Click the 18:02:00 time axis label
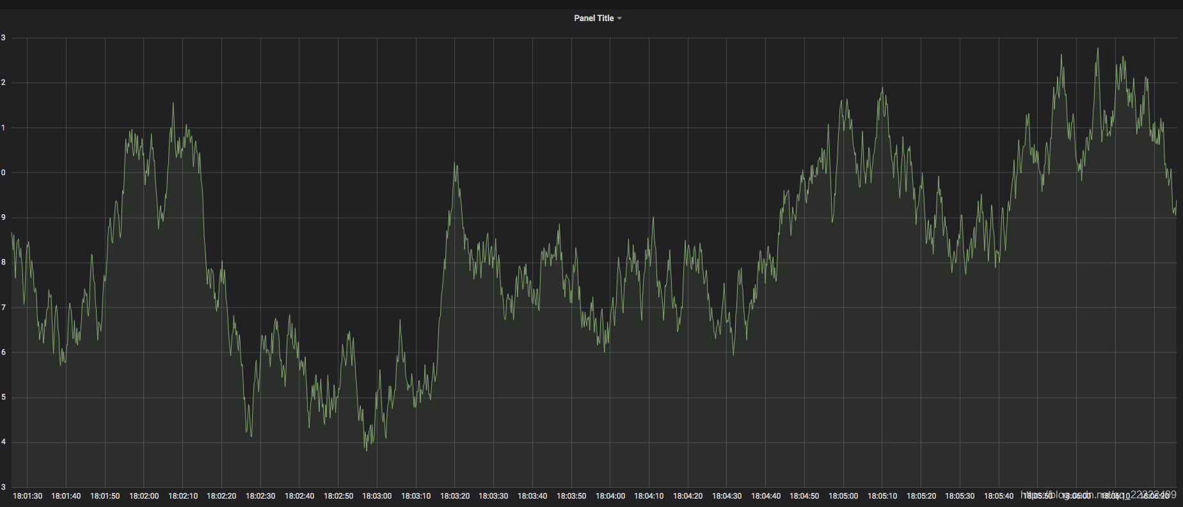The width and height of the screenshot is (1183, 507). [144, 496]
